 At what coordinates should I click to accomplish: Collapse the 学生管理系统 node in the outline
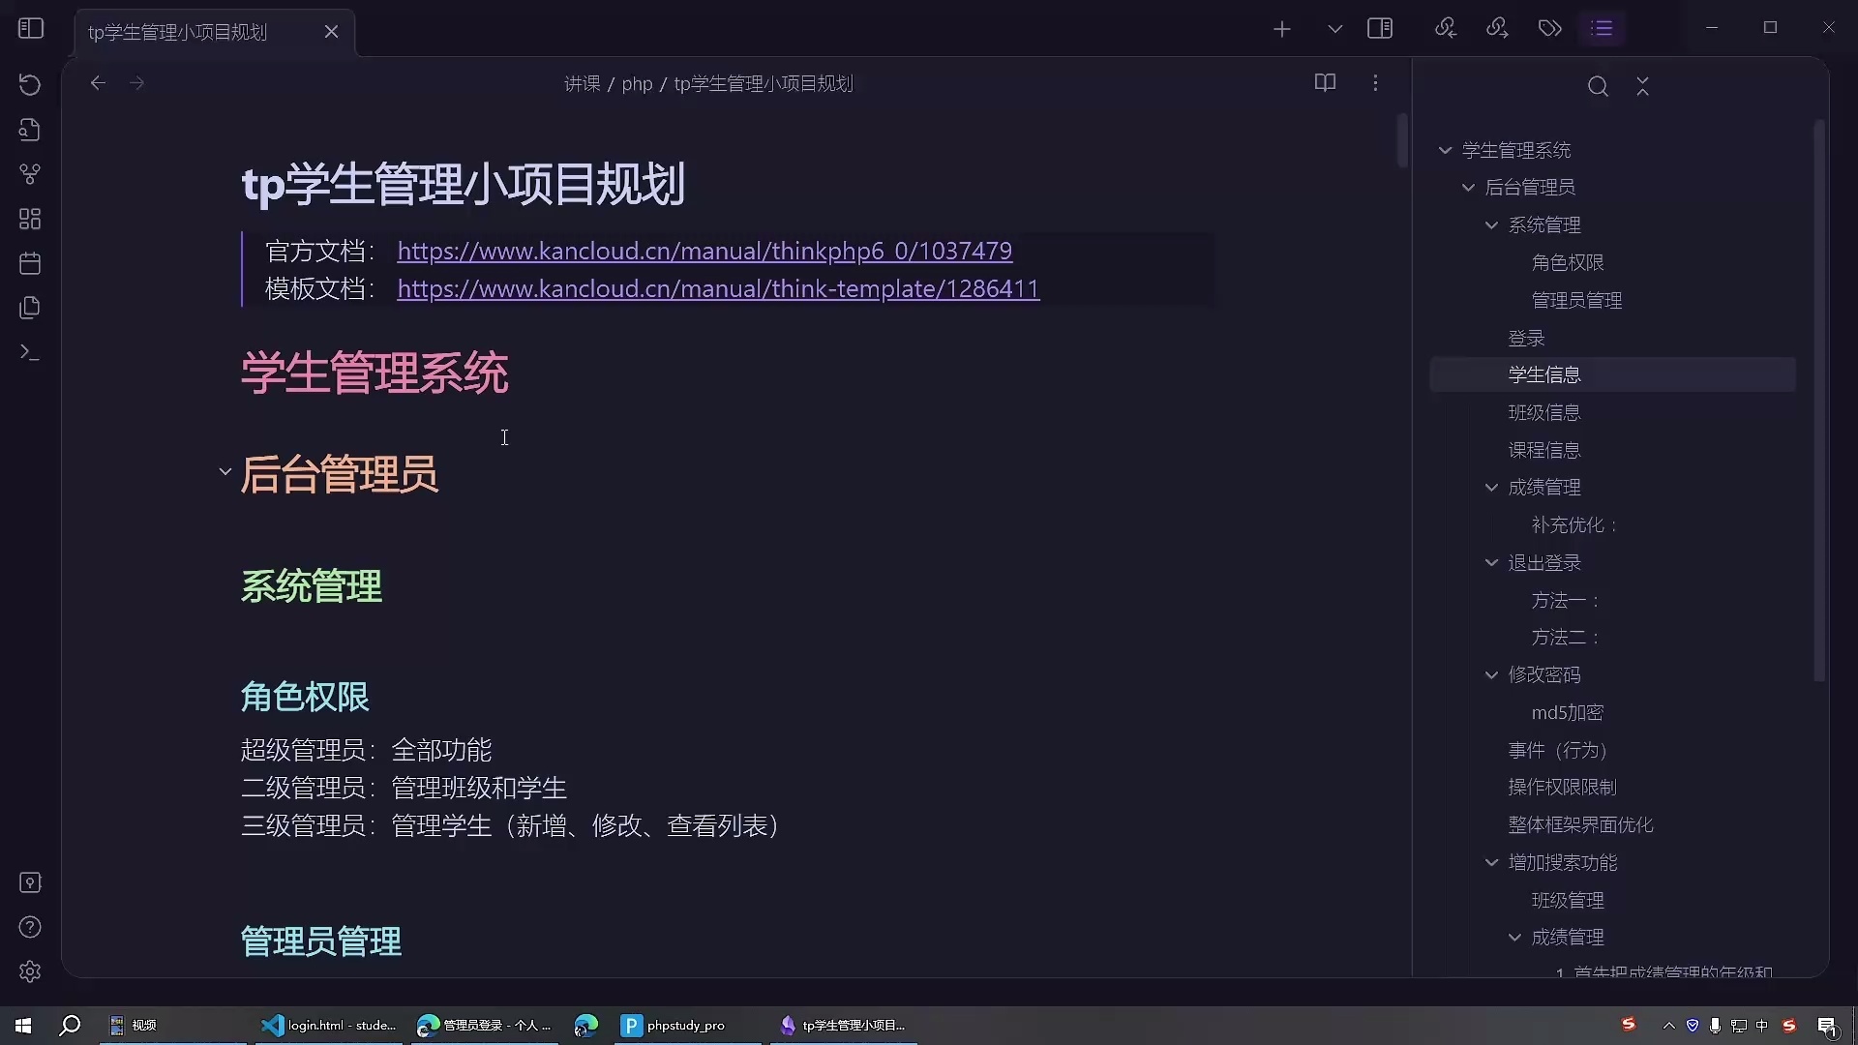[x=1445, y=149]
